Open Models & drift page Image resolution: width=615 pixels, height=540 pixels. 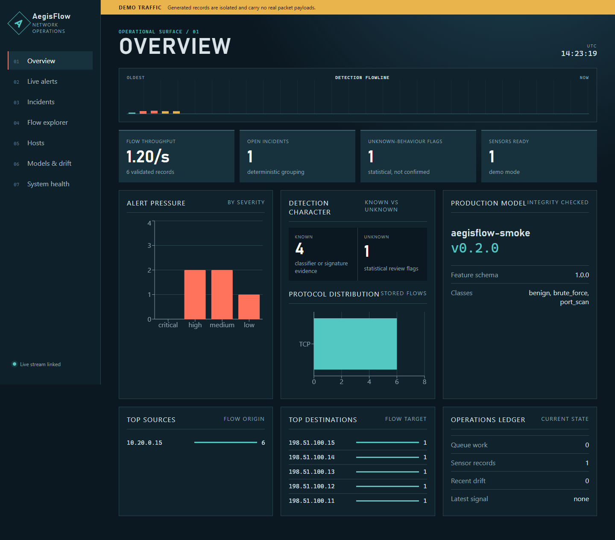pos(50,163)
